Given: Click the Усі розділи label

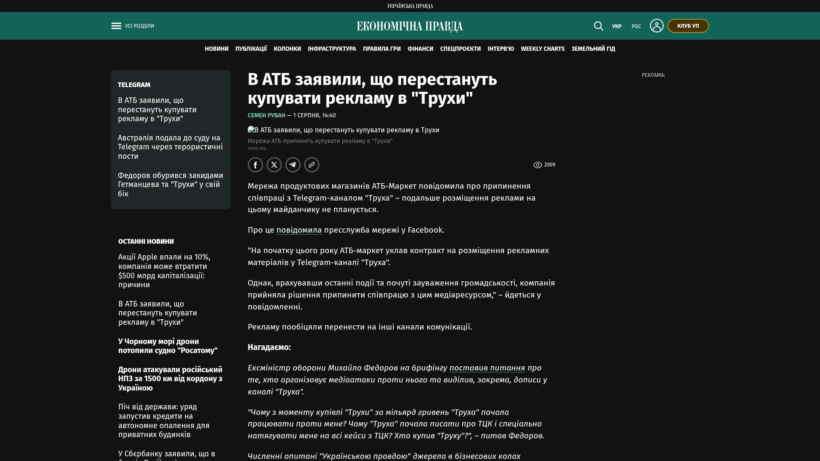Looking at the screenshot, I should click(140, 26).
